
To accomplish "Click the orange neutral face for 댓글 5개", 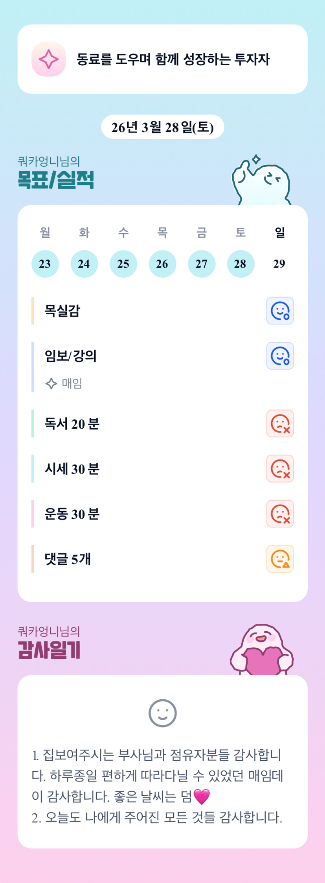I will [280, 559].
